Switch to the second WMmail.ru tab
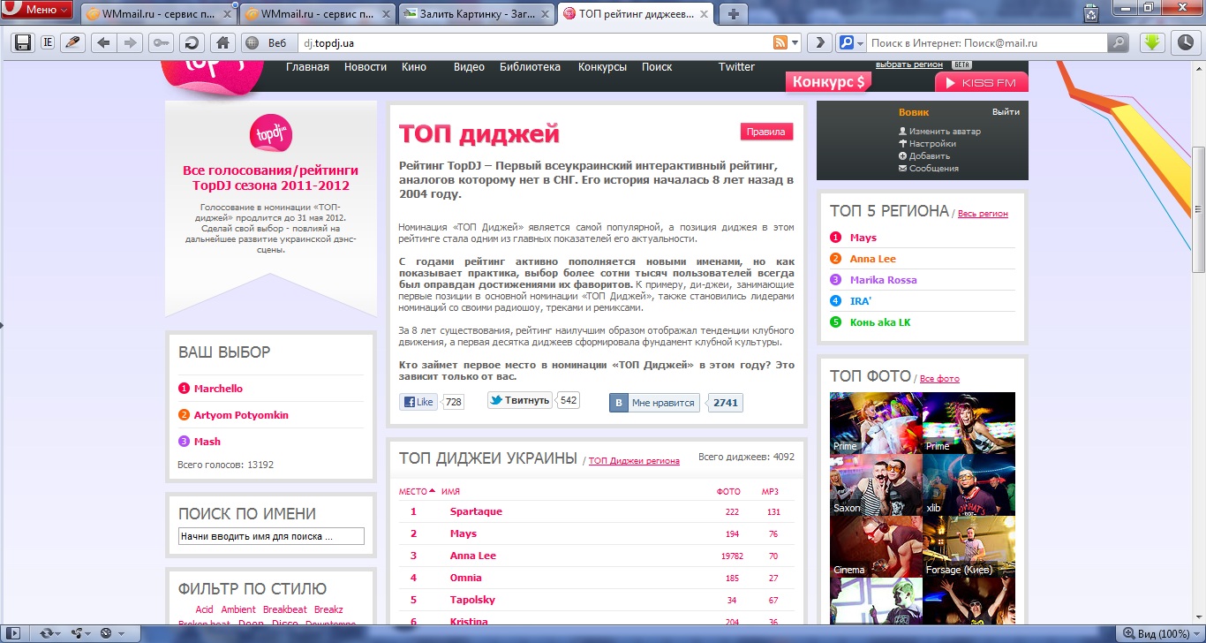The height and width of the screenshot is (643, 1206). pyautogui.click(x=315, y=13)
